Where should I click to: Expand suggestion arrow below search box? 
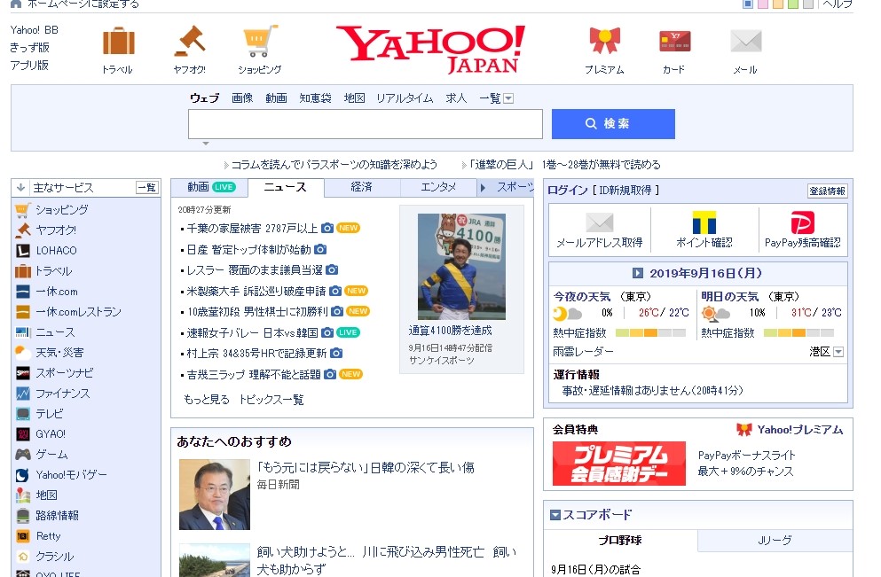(206, 144)
